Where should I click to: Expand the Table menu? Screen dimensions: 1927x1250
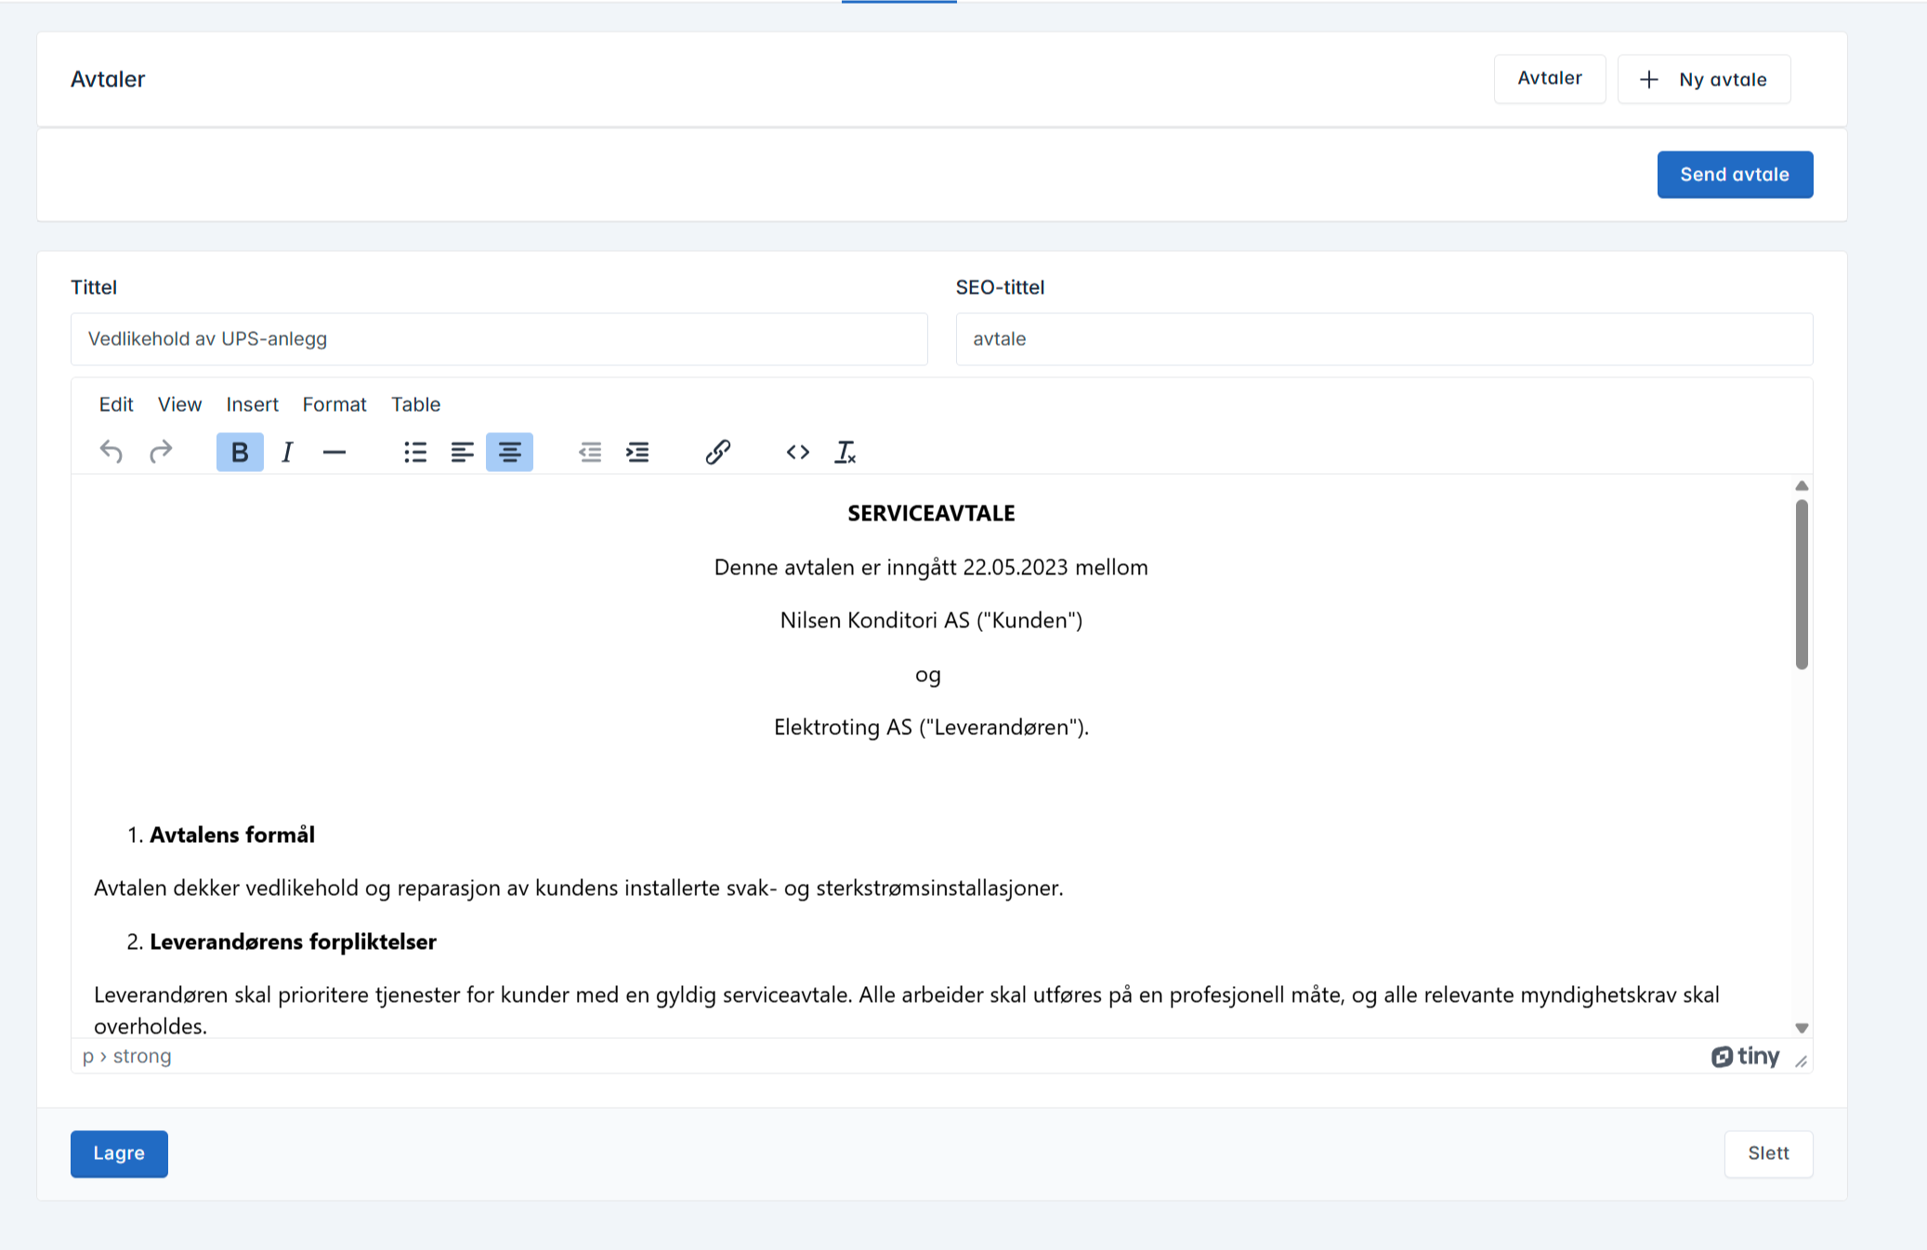tap(415, 404)
